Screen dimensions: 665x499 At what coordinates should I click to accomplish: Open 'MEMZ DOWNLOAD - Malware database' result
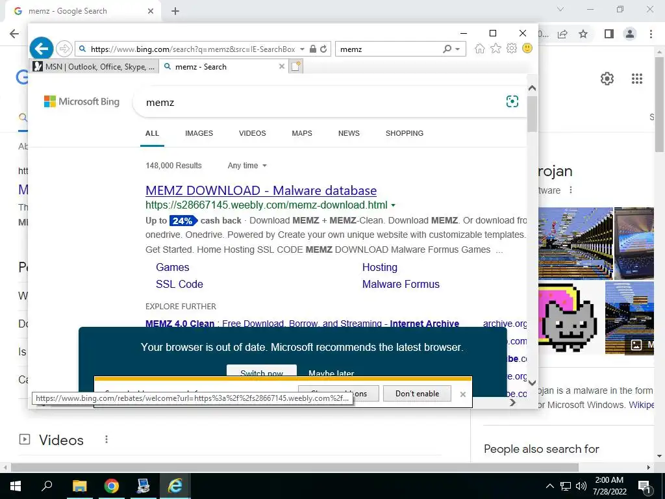[x=261, y=190]
